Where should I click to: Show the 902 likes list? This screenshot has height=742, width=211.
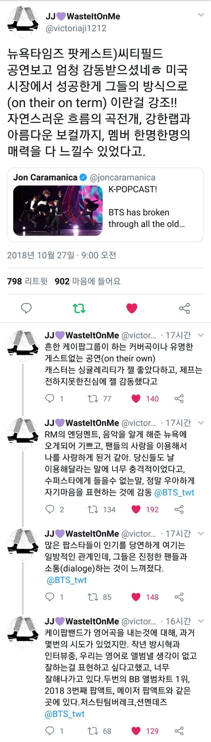coord(87,281)
